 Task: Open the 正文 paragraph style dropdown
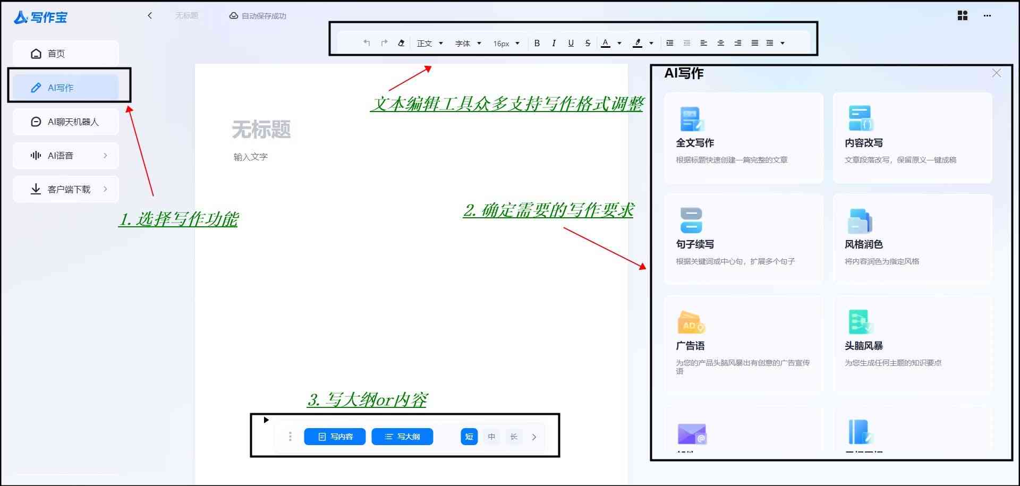pyautogui.click(x=430, y=44)
